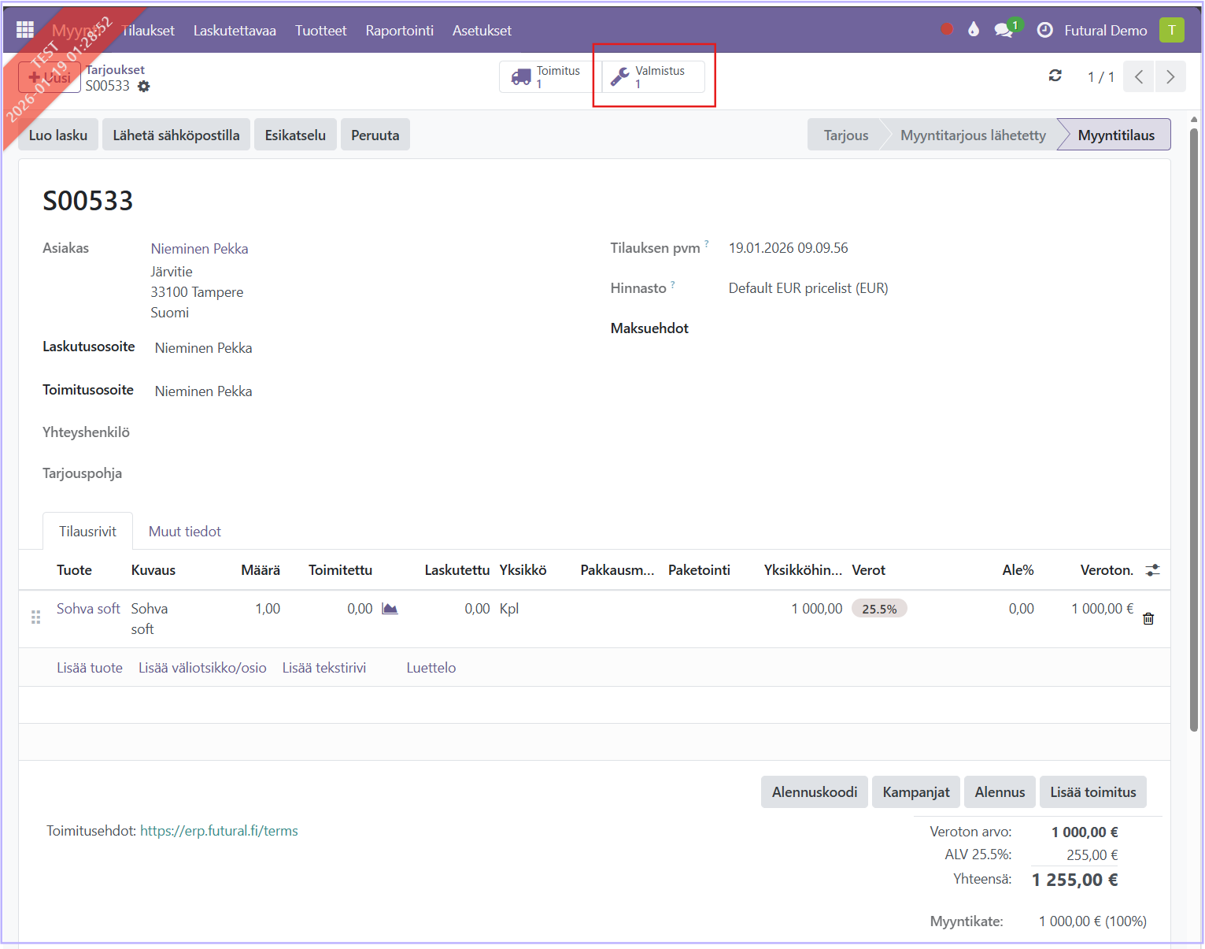1205x949 pixels.
Task: Switch to Muut tiedot tab
Action: [185, 532]
